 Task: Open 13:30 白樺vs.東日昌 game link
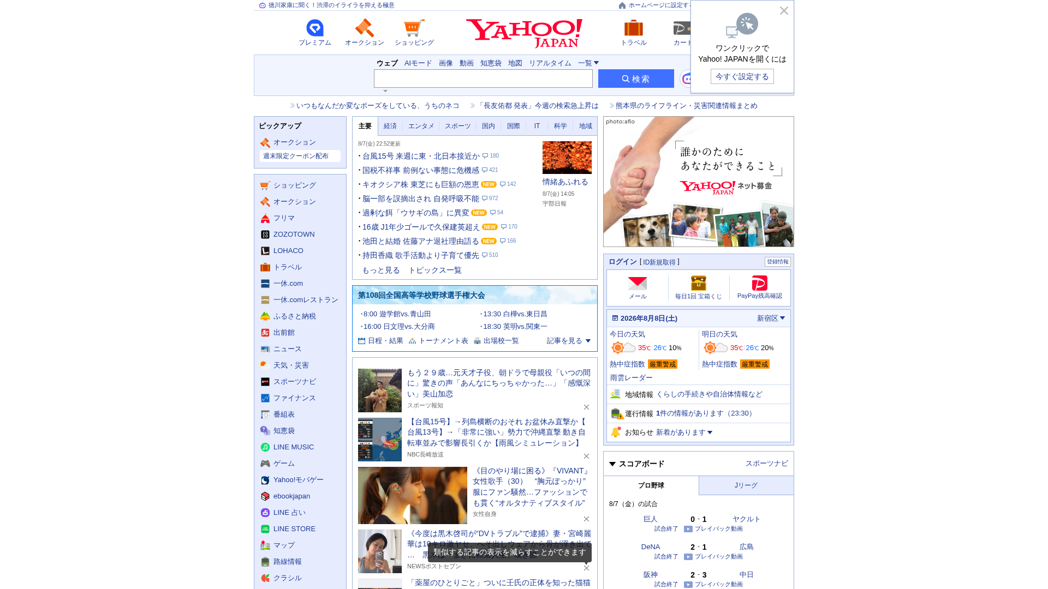pos(515,314)
